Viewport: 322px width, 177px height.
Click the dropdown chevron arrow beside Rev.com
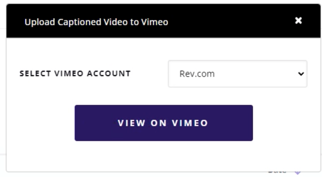click(x=301, y=74)
